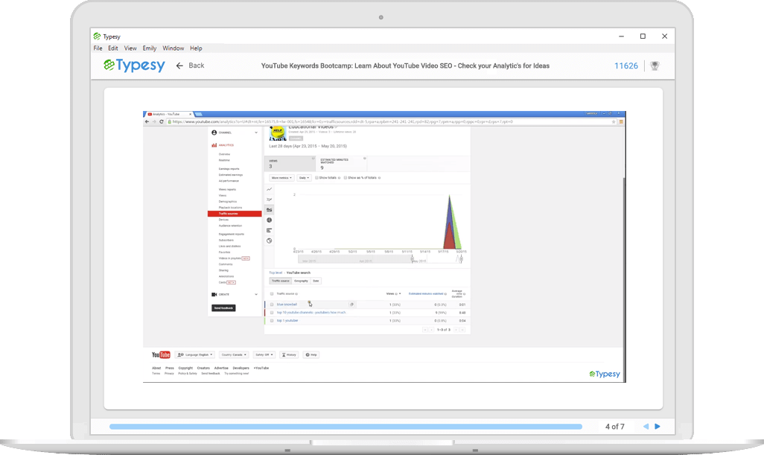The width and height of the screenshot is (764, 455).
Task: Click the browser back arrow in the YouTube screenshot
Action: click(x=147, y=122)
